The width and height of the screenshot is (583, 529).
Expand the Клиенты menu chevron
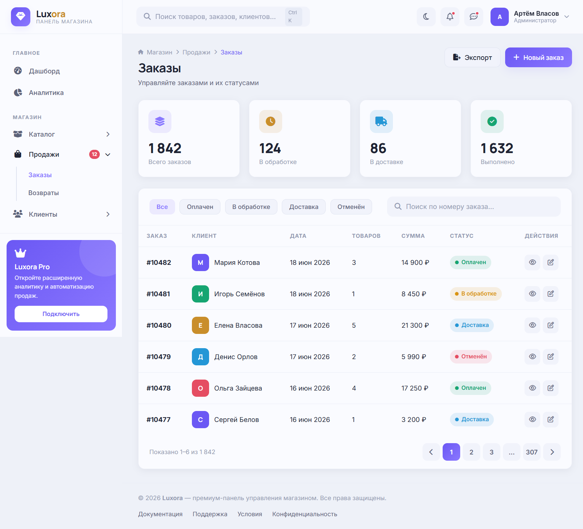pyautogui.click(x=108, y=214)
